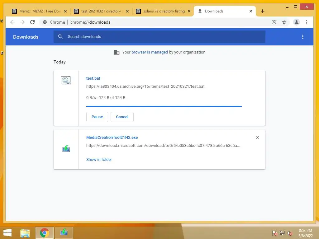This screenshot has height=239, width=319.
Task: Switch to the Memz : MEMZ tab
Action: pos(40,11)
